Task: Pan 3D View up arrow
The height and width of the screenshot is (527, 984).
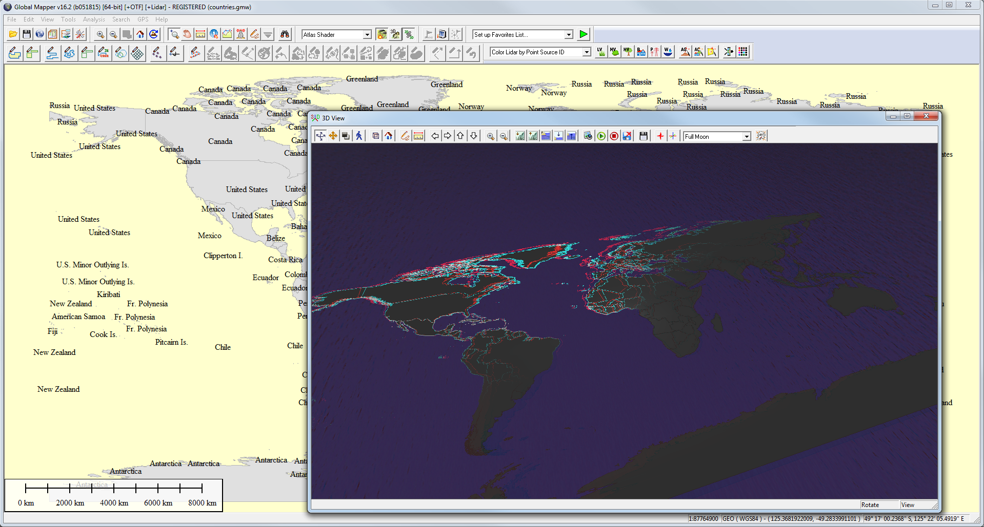Action: pyautogui.click(x=460, y=136)
